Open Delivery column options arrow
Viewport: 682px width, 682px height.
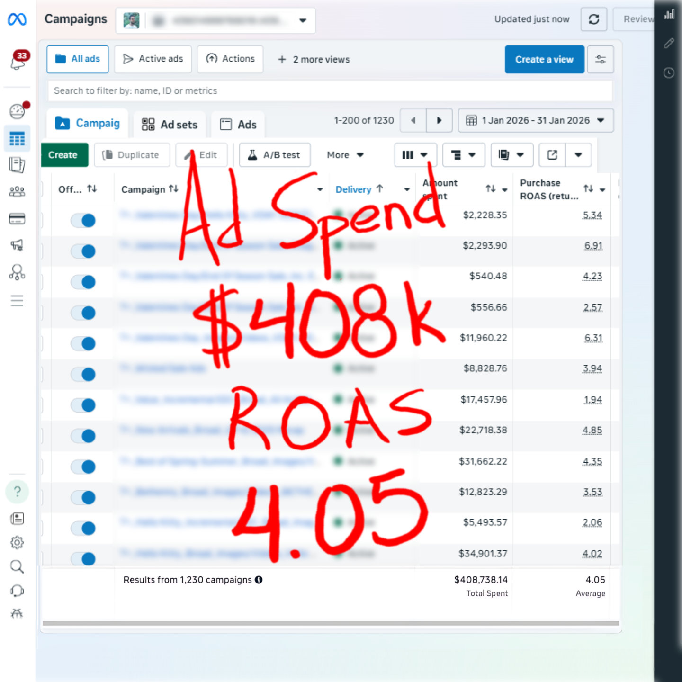pyautogui.click(x=407, y=189)
